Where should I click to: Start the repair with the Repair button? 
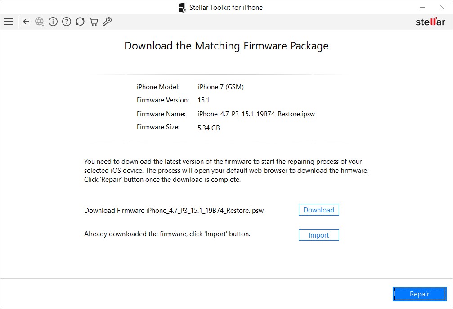tap(419, 294)
